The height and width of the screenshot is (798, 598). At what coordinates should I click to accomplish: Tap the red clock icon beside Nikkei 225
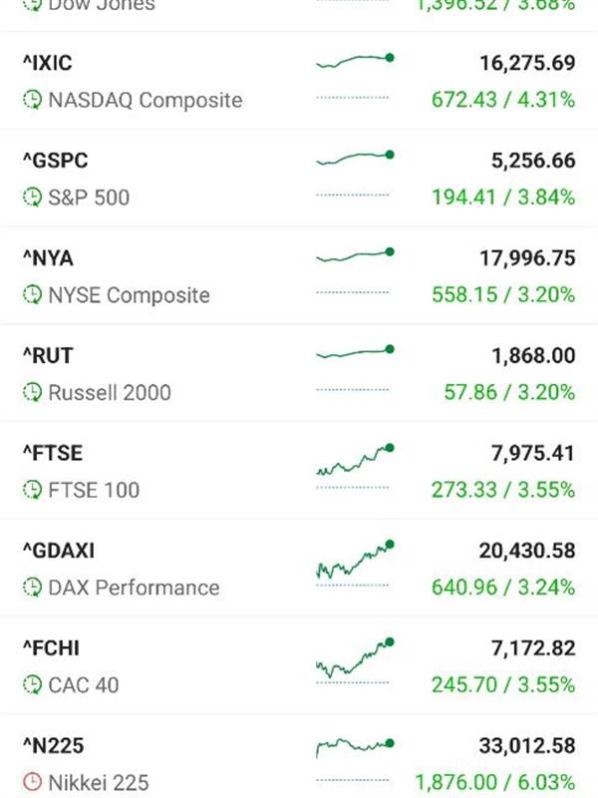tap(33, 782)
